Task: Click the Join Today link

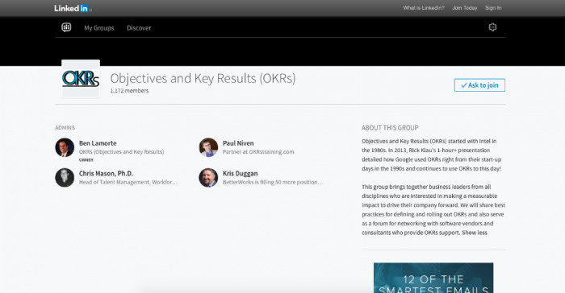Action: point(465,8)
